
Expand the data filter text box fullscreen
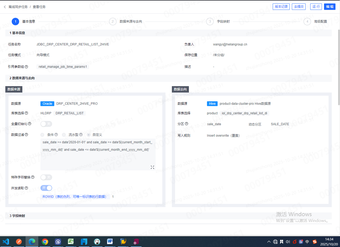(x=152, y=167)
